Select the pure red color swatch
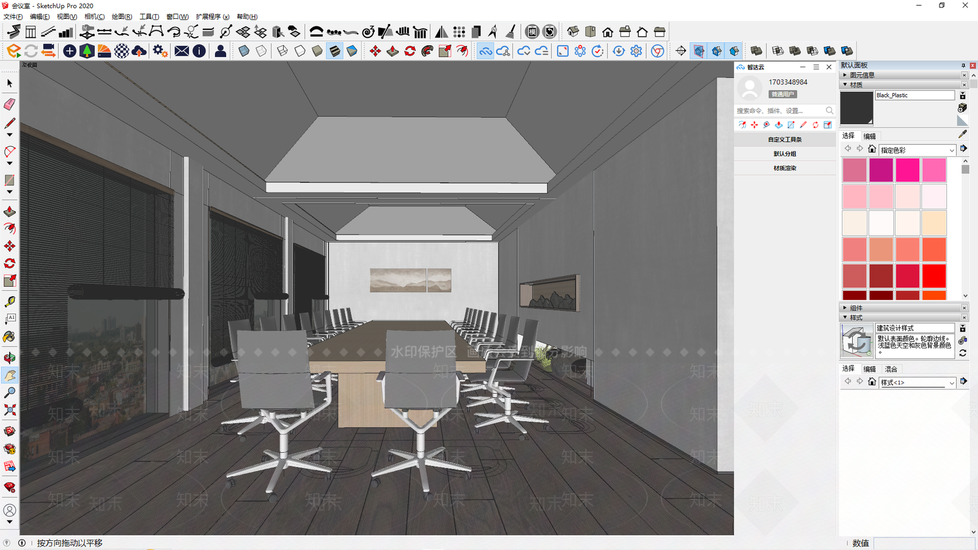Viewport: 978px width, 550px height. point(934,276)
